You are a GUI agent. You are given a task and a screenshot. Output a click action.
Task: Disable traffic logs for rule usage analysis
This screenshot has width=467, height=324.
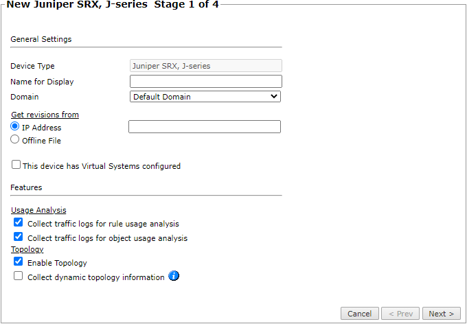(x=18, y=222)
